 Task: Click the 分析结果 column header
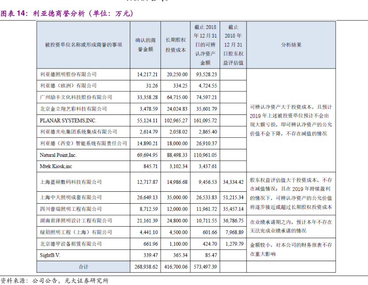click(x=291, y=45)
